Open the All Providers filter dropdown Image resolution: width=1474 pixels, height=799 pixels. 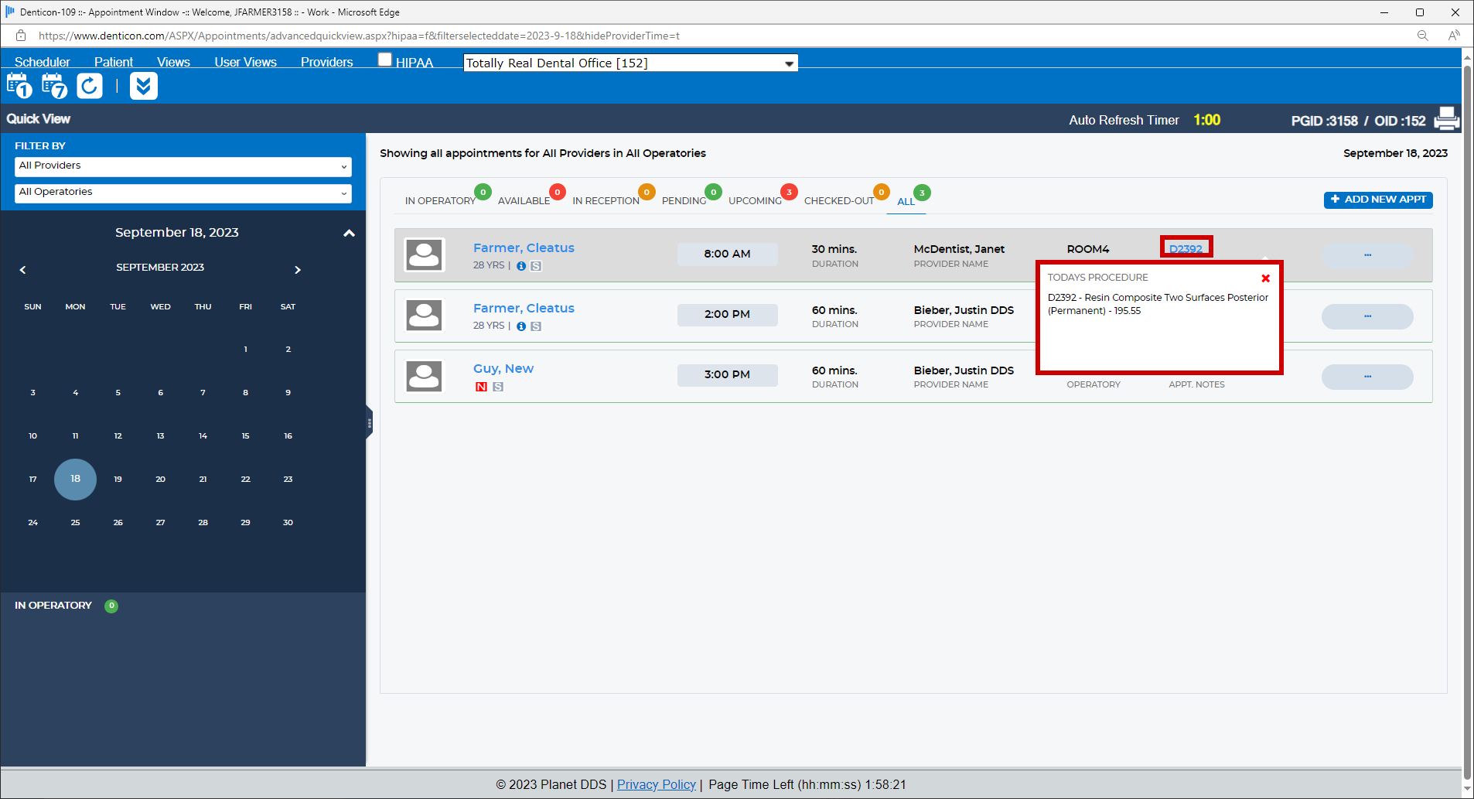pyautogui.click(x=183, y=166)
